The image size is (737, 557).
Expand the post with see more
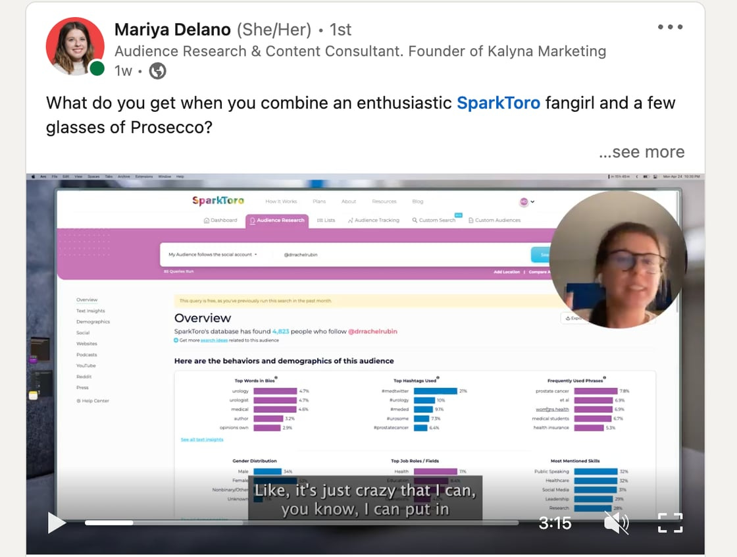tap(642, 152)
